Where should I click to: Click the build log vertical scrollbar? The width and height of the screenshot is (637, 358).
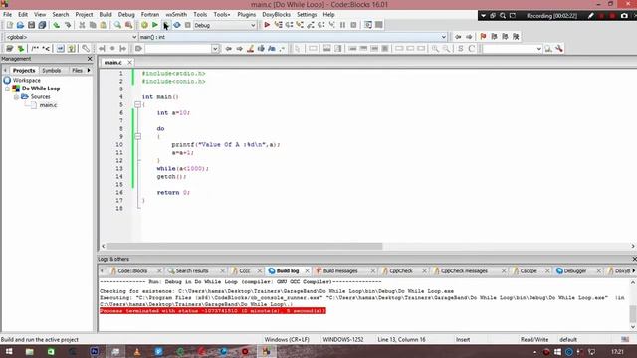click(x=633, y=313)
